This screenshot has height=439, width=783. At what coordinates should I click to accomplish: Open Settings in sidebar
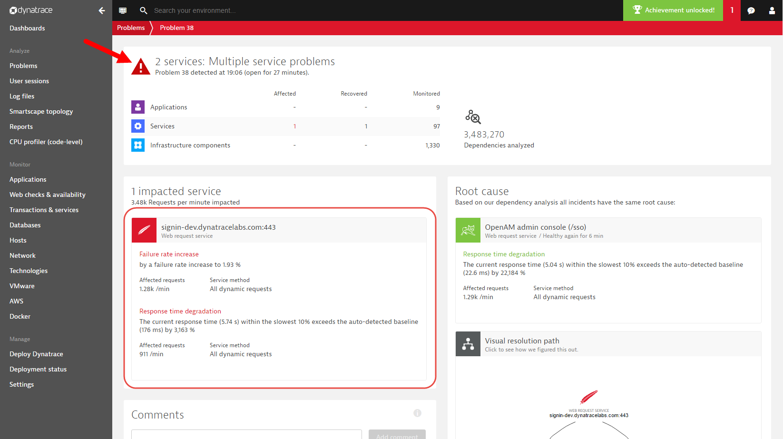click(x=21, y=384)
